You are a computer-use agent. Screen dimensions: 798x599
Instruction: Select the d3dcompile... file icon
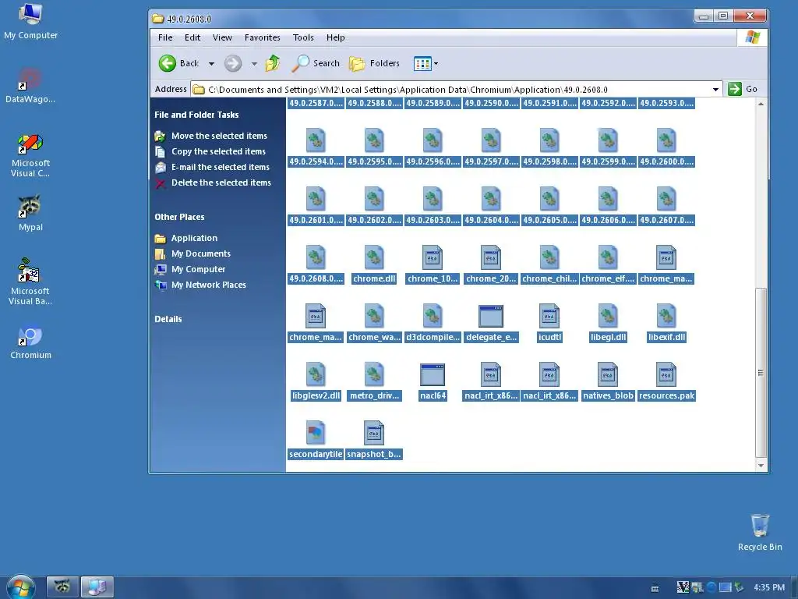click(433, 316)
